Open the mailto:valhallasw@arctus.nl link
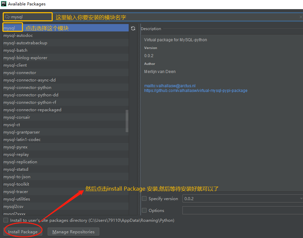303x238 pixels. click(x=170, y=86)
